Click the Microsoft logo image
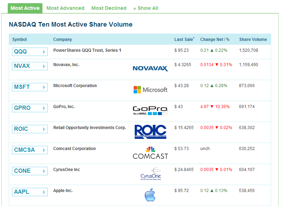281x206 pixels. (150, 90)
